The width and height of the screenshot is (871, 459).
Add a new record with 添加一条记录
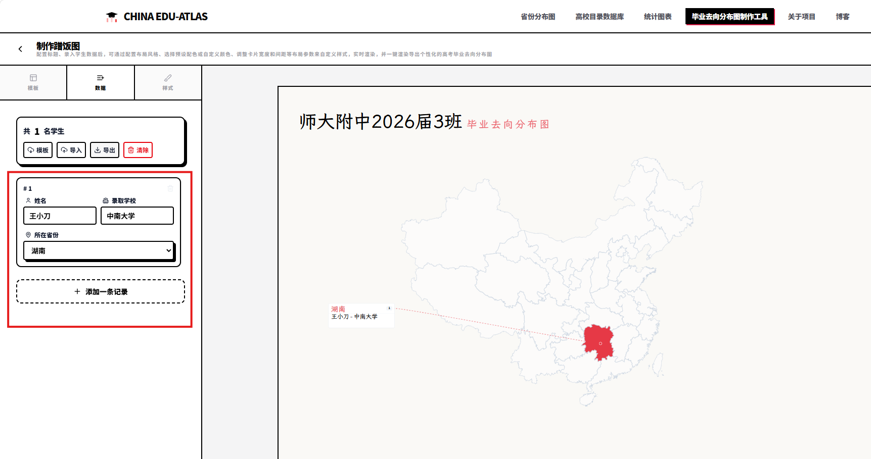[101, 291]
